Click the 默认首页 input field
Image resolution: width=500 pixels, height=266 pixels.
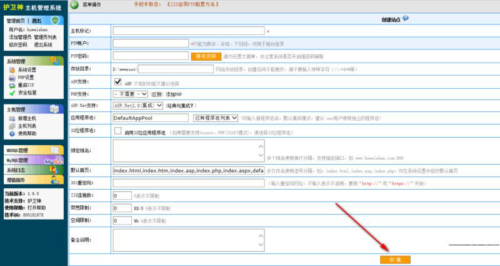(189, 171)
